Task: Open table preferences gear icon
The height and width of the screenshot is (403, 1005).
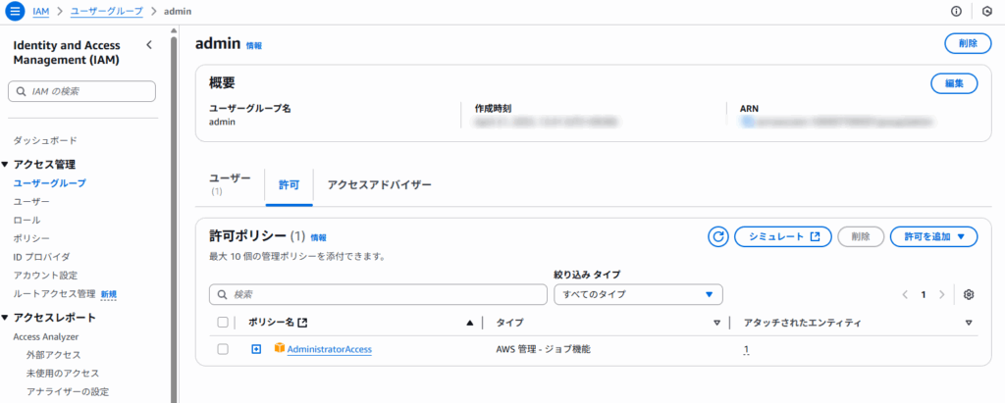Action: [969, 295]
